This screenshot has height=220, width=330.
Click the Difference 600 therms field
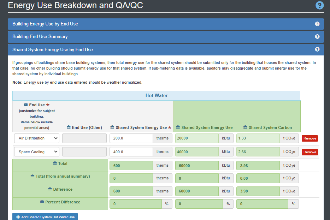(x=131, y=191)
